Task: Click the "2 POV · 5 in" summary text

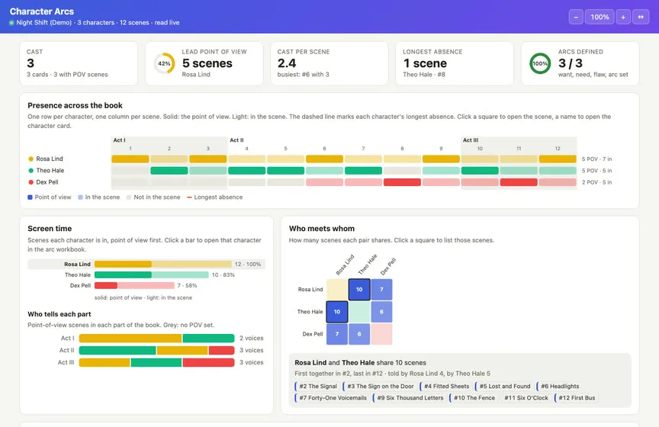Action: [x=596, y=182]
